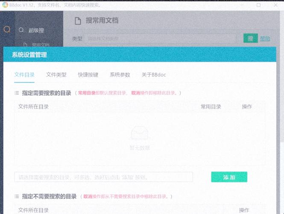Click the empty inbox 暂无数据 icon
The height and width of the screenshot is (214, 284).
[x=140, y=133]
